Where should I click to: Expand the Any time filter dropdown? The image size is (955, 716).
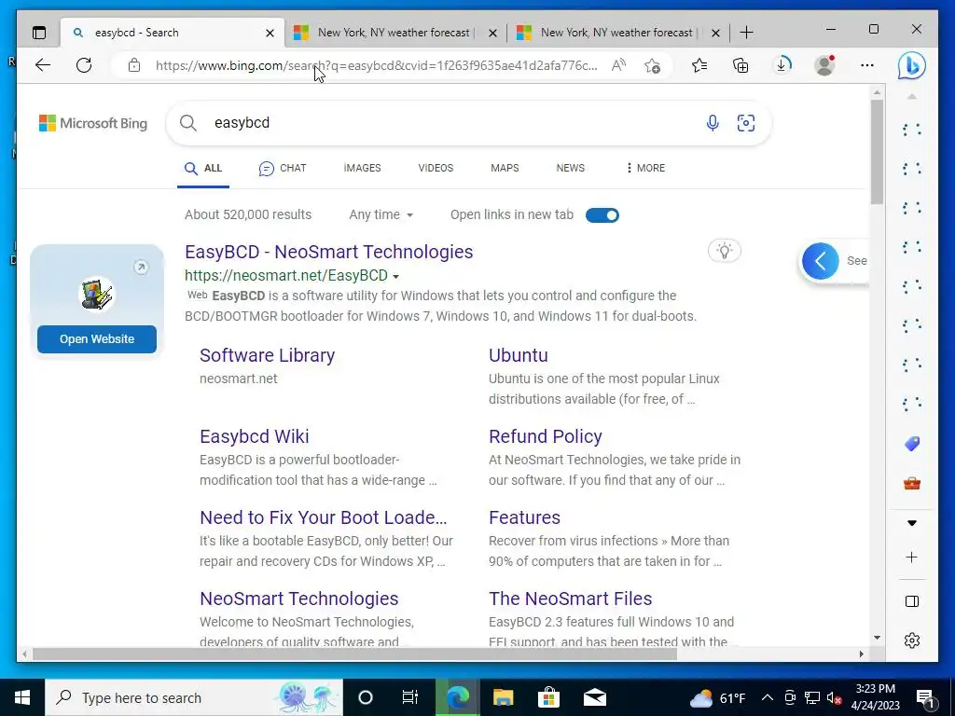point(381,215)
